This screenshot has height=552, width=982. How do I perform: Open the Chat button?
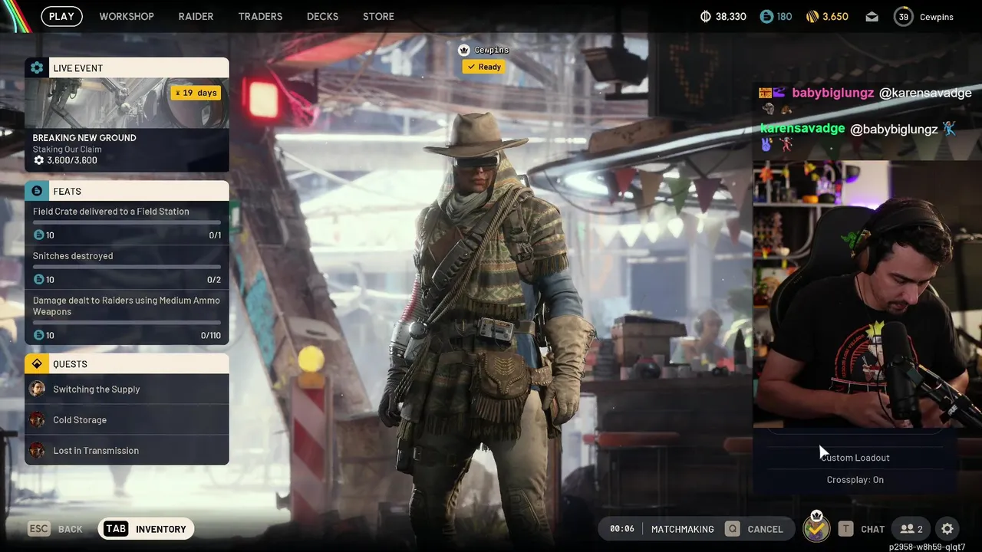click(x=862, y=529)
